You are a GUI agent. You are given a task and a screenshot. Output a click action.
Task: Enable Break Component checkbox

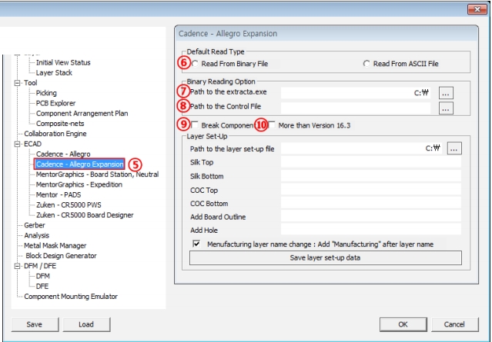tap(195, 125)
